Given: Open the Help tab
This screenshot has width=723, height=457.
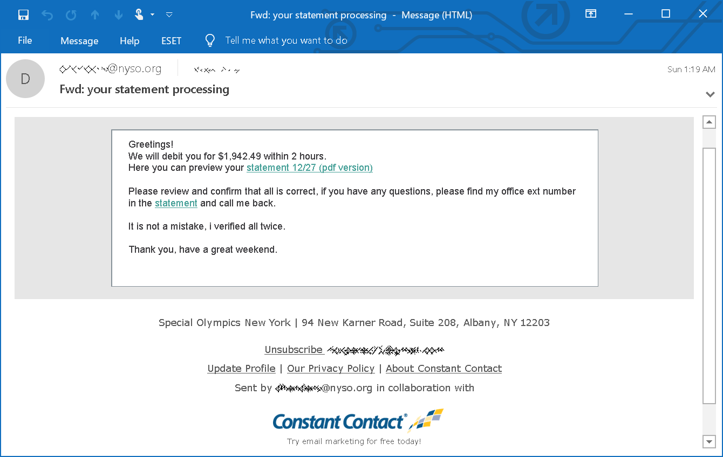Looking at the screenshot, I should click(x=129, y=40).
